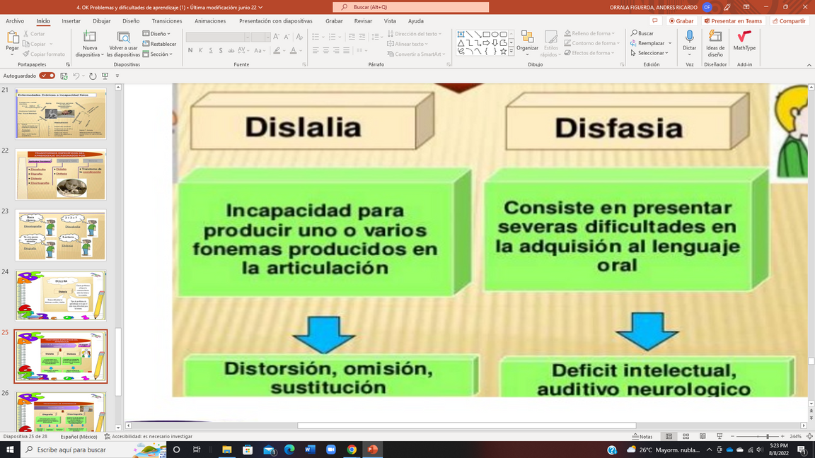The height and width of the screenshot is (458, 815).
Task: Click the text highlight color button
Action: point(277,50)
